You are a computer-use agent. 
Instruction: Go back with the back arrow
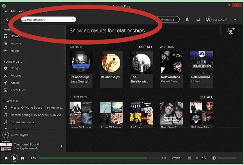click(x=7, y=19)
